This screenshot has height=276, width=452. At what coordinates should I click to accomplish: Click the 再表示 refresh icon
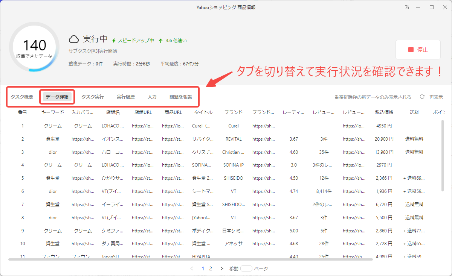(422, 97)
